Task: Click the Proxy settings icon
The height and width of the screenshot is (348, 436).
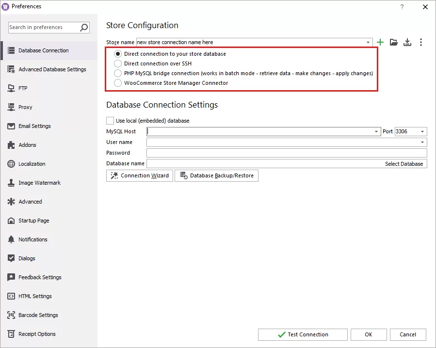Action: point(11,107)
